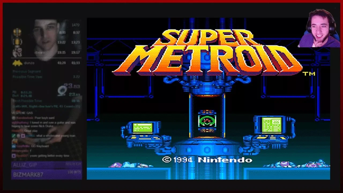Click the 'dunzo' split name
The width and height of the screenshot is (343, 193).
coord(30,63)
